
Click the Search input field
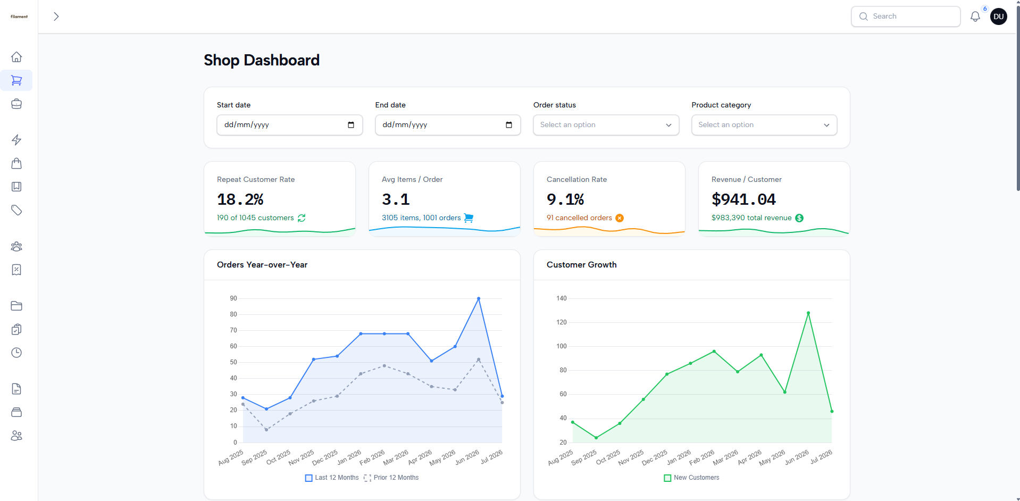[x=906, y=16]
